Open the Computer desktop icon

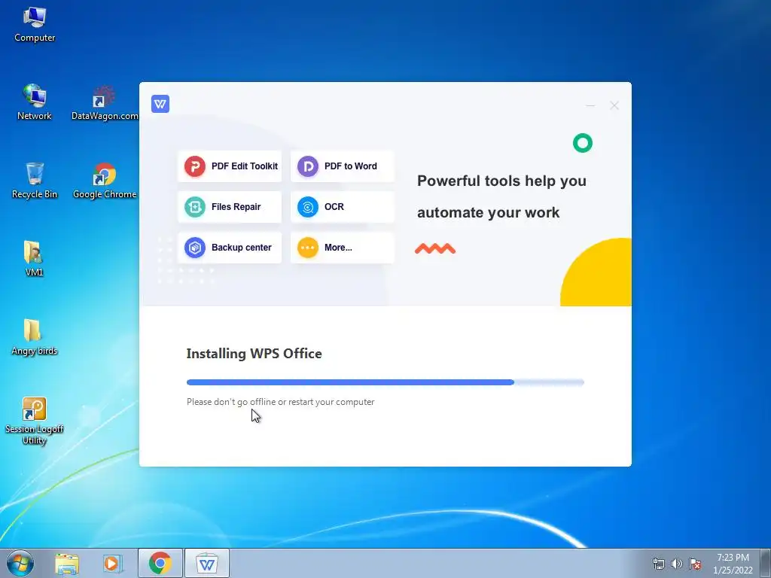click(x=35, y=25)
